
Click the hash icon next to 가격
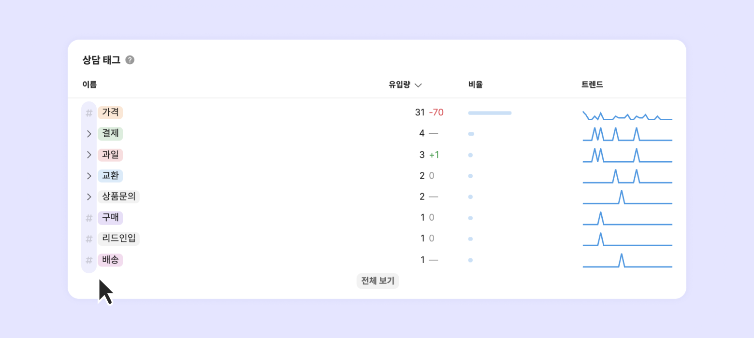pos(89,113)
